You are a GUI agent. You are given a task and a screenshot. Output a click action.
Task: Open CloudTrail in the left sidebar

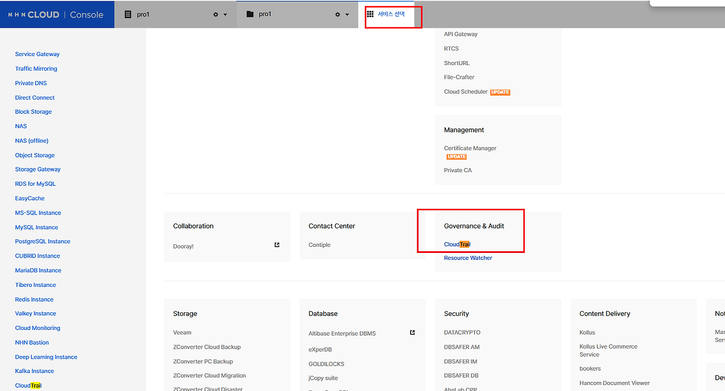tap(28, 386)
